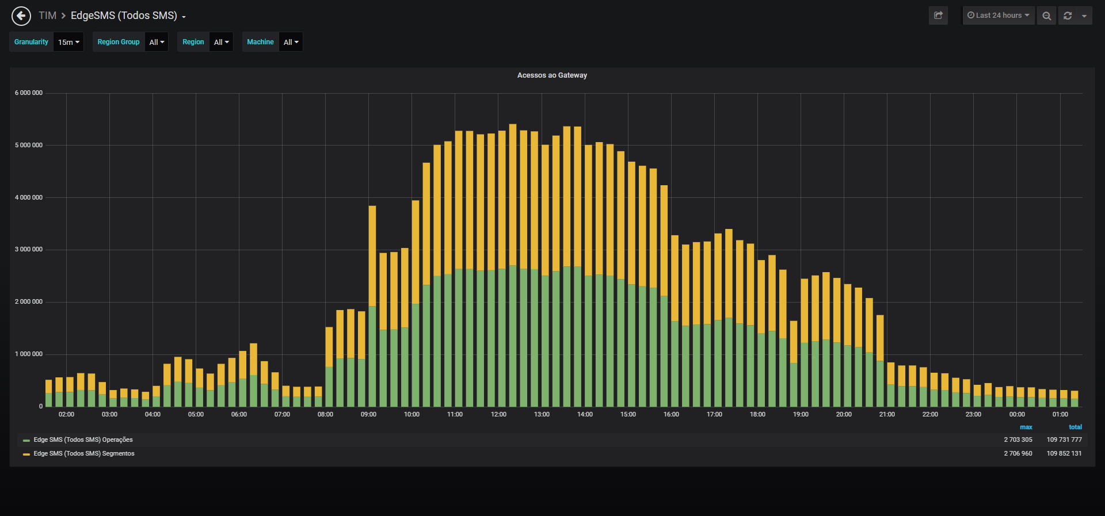Toggle the Segmentos series in the legend
This screenshot has width=1105, height=516.
[84, 454]
